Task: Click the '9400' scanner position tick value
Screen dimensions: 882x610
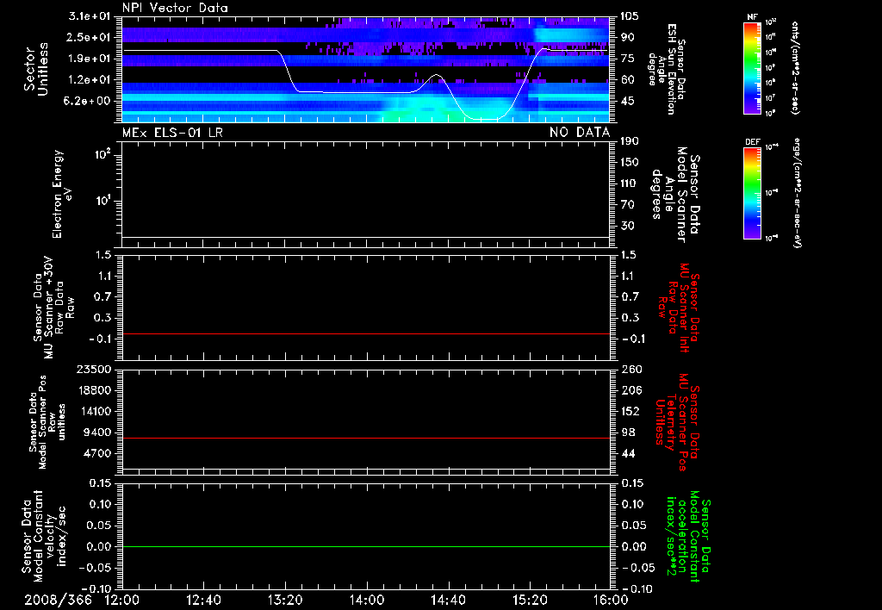Action: tap(97, 433)
